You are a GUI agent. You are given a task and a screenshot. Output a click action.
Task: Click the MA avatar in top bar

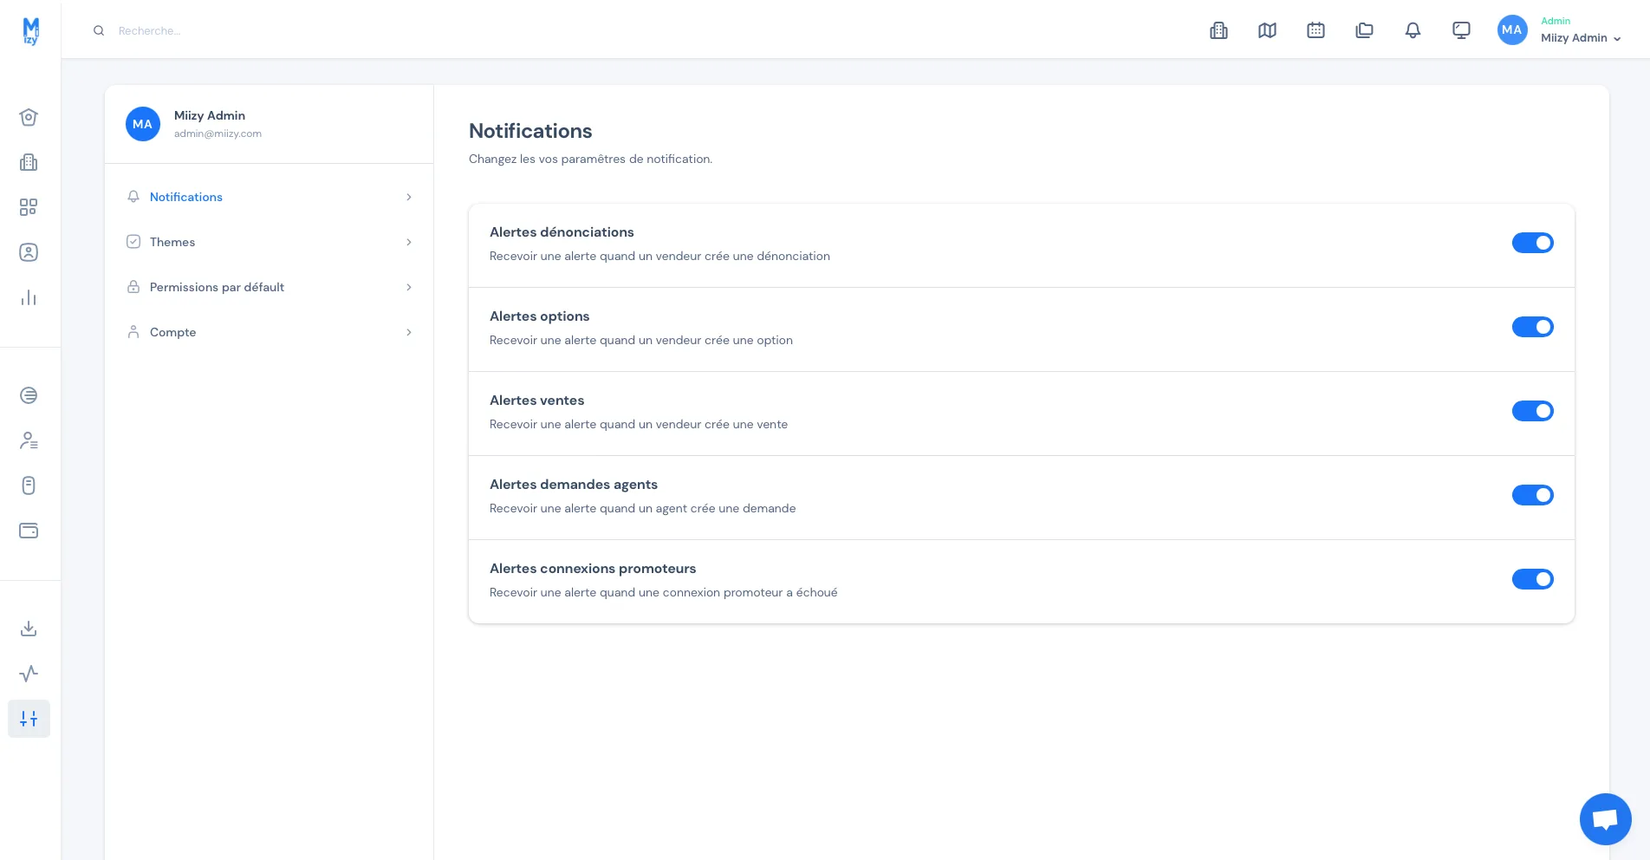[x=1512, y=29]
